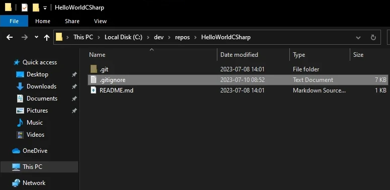Viewport: 390px width, 190px height.
Task: Select This PC in the navigation pane
Action: point(39,167)
